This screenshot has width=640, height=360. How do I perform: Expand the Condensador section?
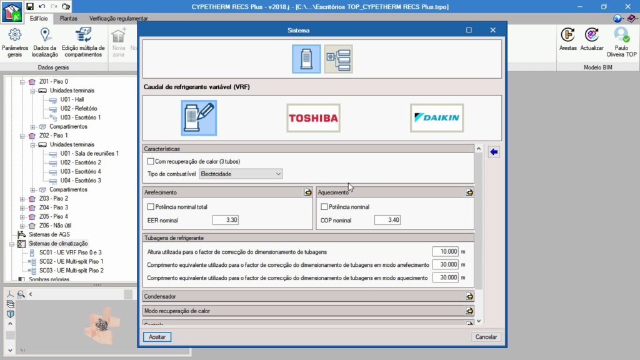pos(469,296)
